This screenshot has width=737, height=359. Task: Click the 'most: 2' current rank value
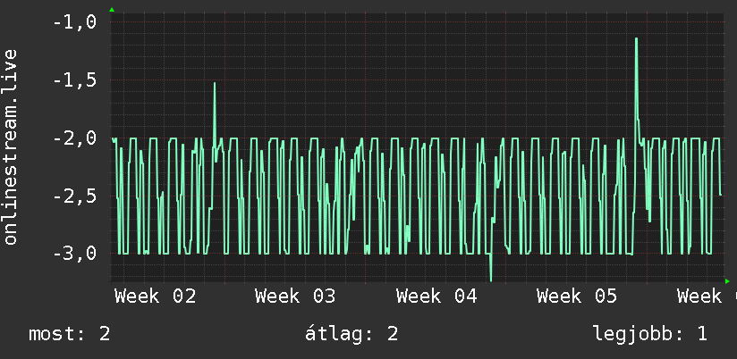[x=70, y=334]
